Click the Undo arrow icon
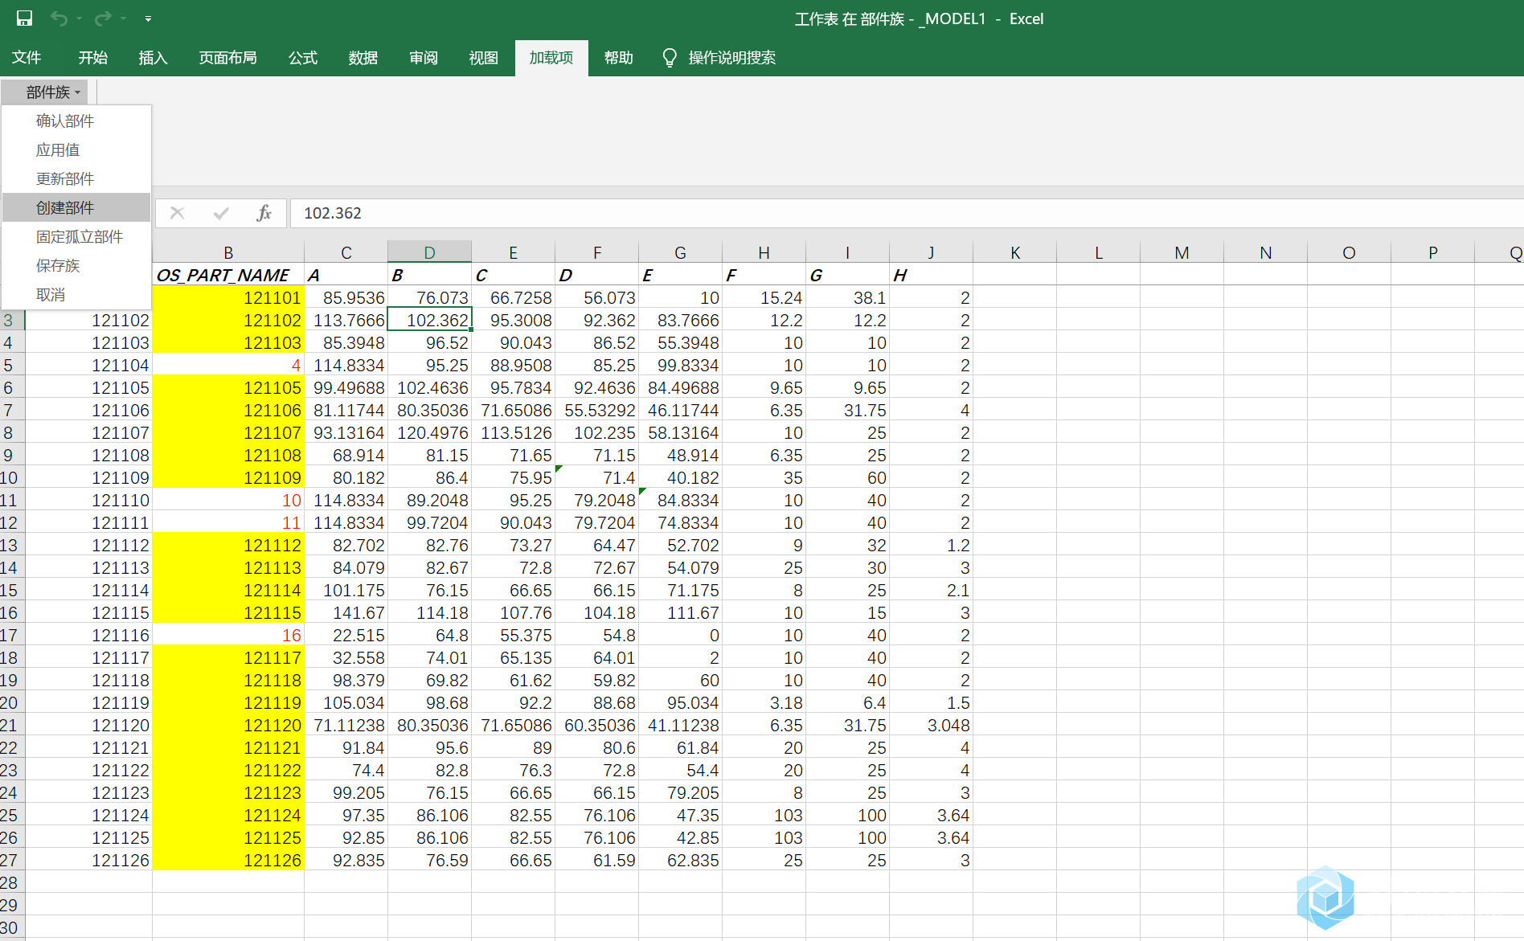 (59, 18)
